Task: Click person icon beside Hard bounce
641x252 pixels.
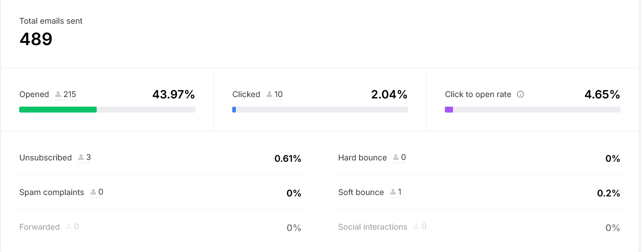Action: click(x=396, y=158)
